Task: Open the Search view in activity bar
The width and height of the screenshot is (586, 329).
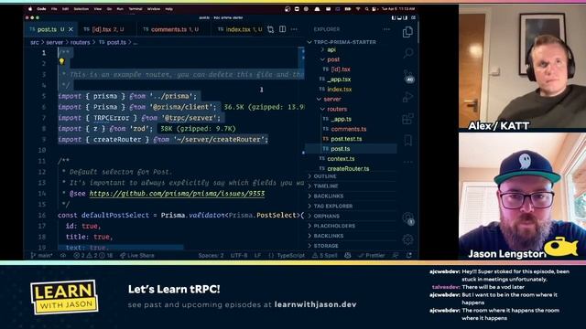Action: pyautogui.click(x=407, y=53)
